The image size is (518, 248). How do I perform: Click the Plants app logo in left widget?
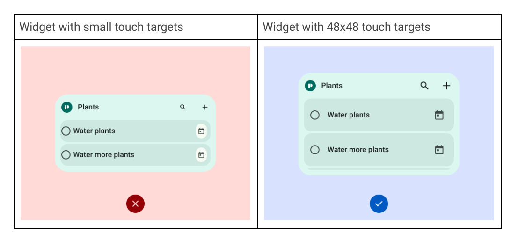[67, 107]
